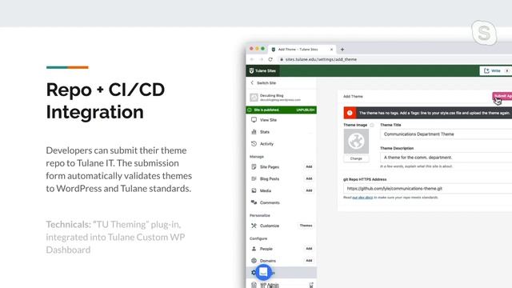This screenshot has width=512, height=288.
Task: Click the Tulane Sites shield logo
Action: coord(251,71)
